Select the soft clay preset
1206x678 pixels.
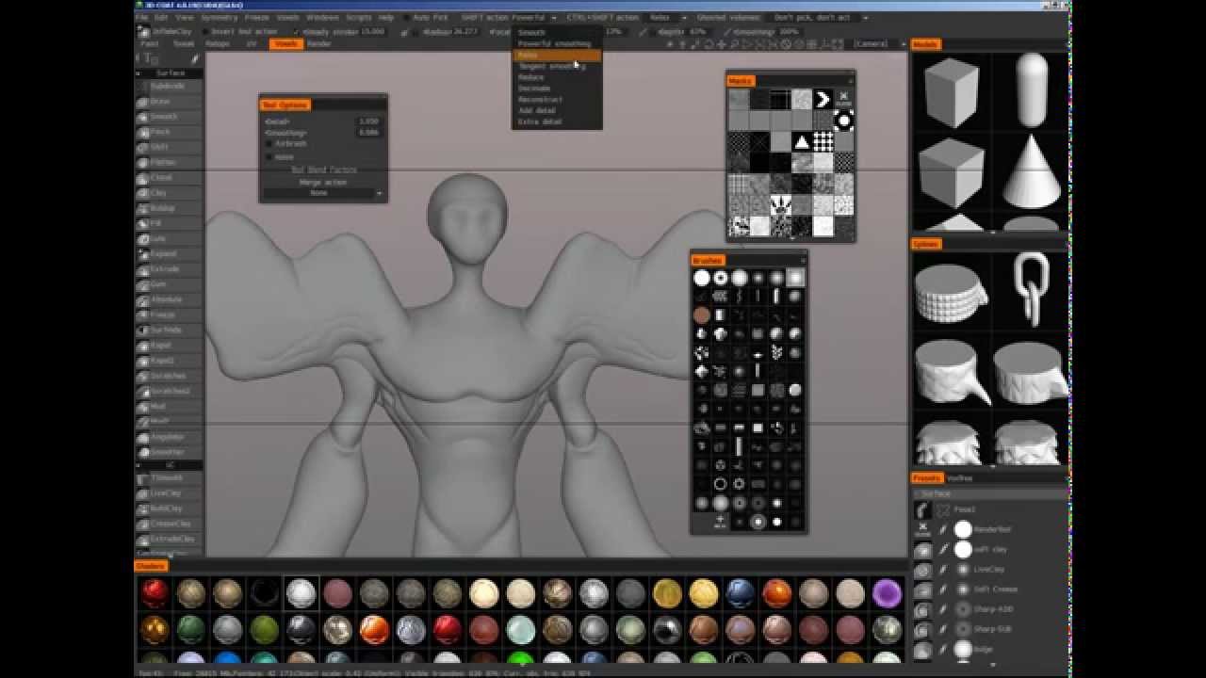coord(990,549)
